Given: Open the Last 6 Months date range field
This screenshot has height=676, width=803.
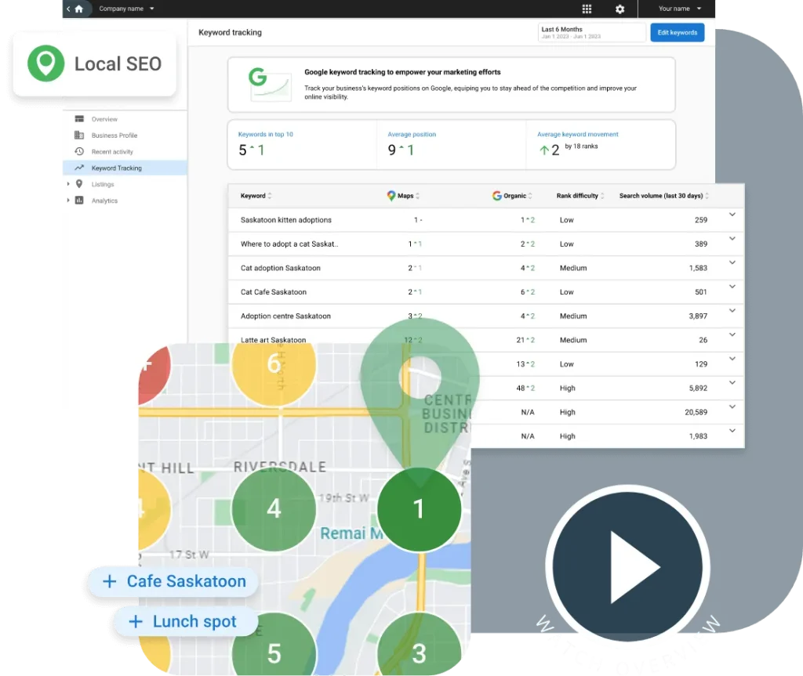Looking at the screenshot, I should (591, 32).
